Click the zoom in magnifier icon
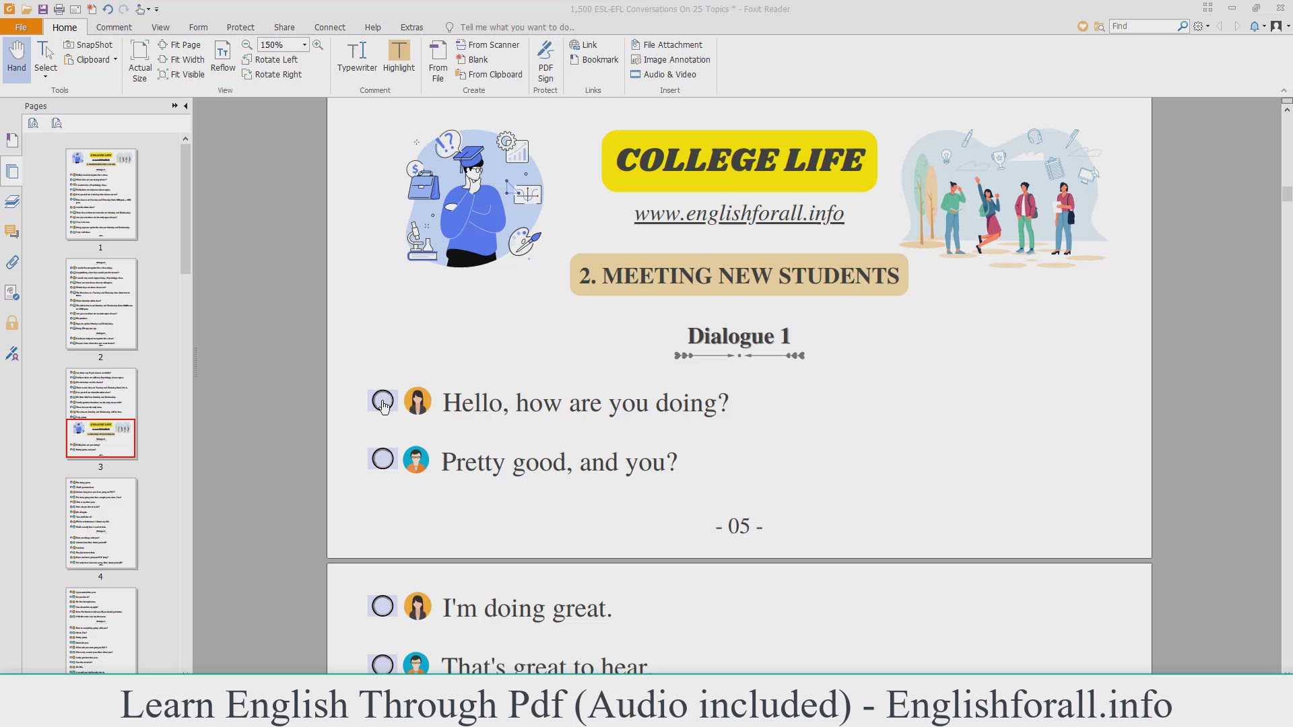The image size is (1293, 727). point(318,44)
